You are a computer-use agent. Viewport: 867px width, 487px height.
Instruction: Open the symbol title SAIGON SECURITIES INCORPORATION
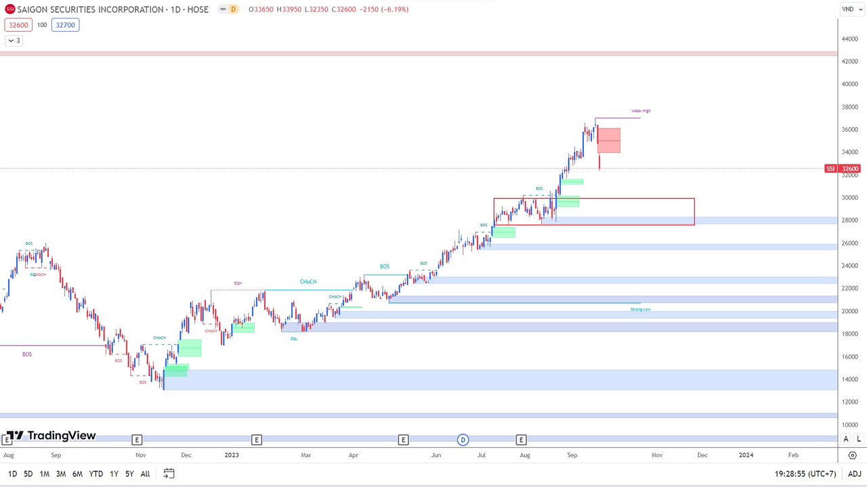pyautogui.click(x=91, y=9)
